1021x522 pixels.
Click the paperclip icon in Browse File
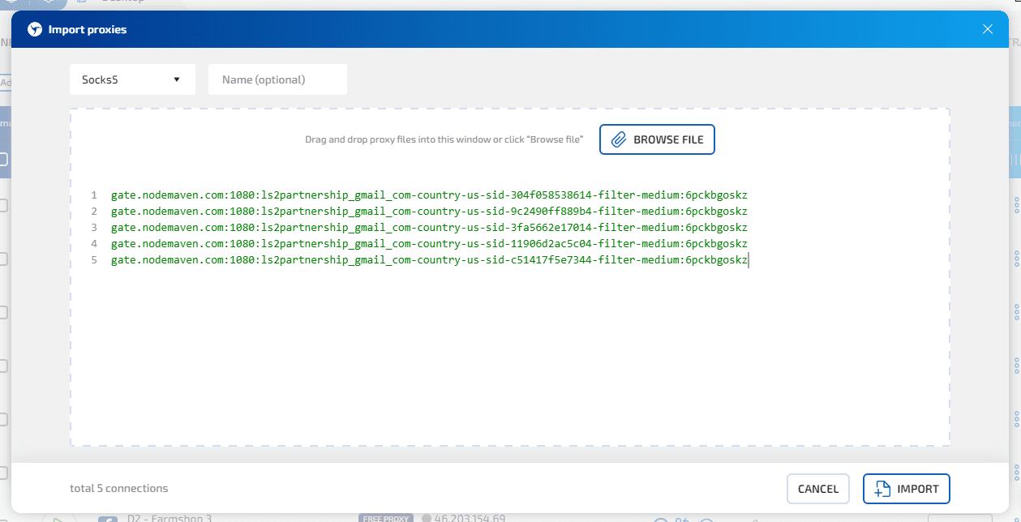[x=619, y=139]
